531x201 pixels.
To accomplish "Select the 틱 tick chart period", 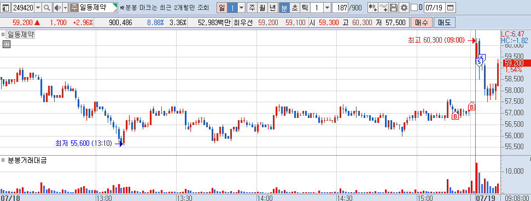I will click(x=305, y=8).
